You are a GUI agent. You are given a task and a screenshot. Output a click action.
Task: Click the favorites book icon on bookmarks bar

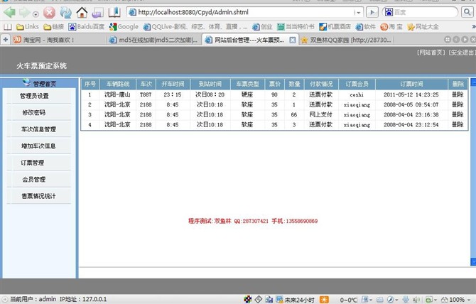[x=8, y=27]
